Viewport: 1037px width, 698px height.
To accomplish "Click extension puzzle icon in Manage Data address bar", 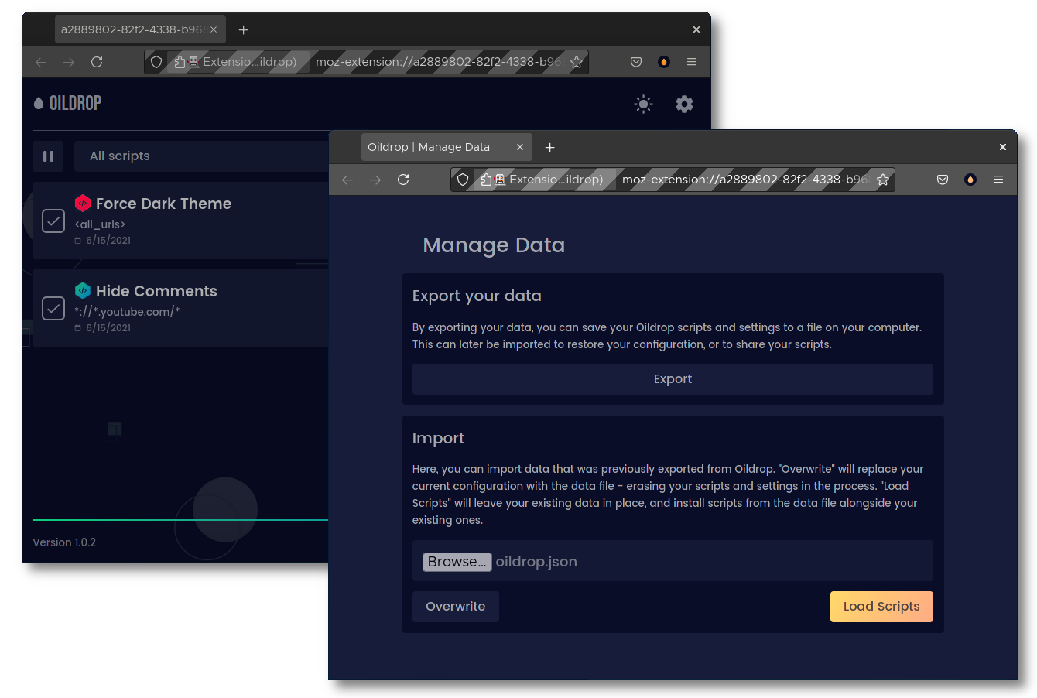I will 486,180.
